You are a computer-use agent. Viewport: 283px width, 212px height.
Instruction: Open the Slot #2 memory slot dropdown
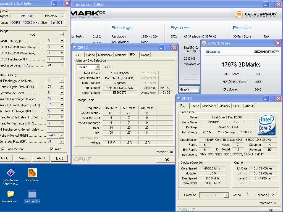(x=98, y=67)
